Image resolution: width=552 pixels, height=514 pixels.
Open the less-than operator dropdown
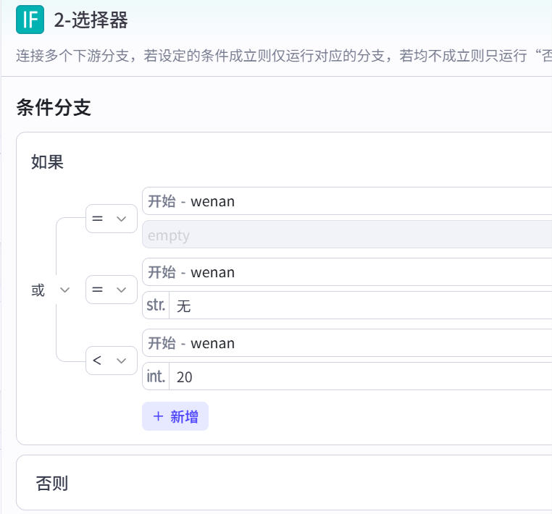point(112,361)
